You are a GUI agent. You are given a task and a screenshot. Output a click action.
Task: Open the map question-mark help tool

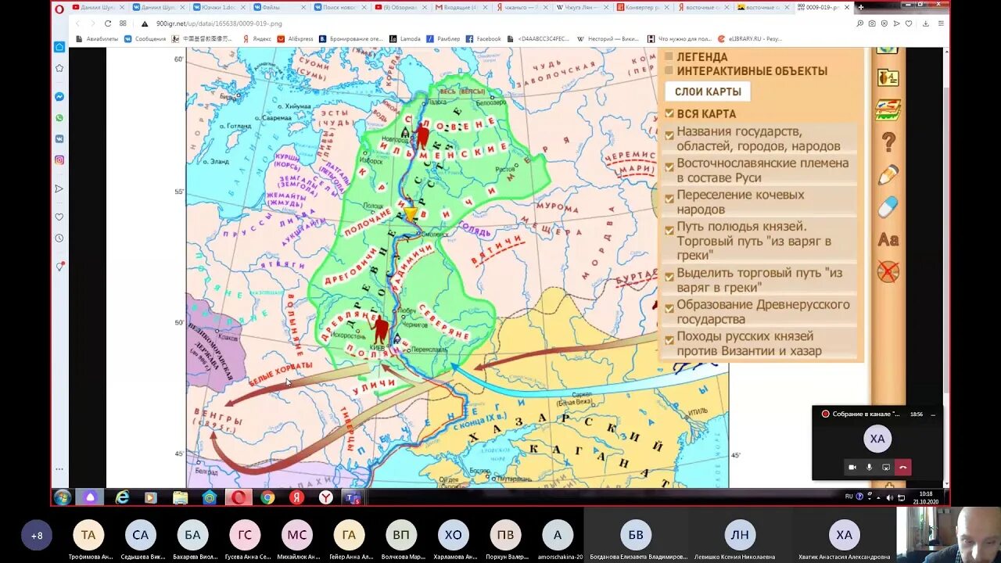[x=888, y=142]
